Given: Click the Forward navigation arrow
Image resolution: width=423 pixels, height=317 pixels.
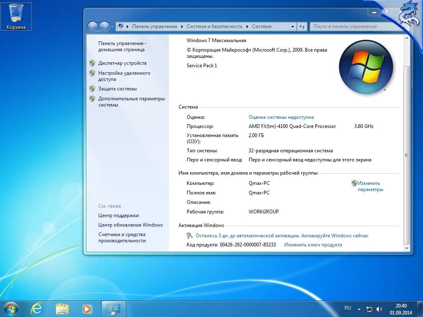Looking at the screenshot, I should click(104, 26).
